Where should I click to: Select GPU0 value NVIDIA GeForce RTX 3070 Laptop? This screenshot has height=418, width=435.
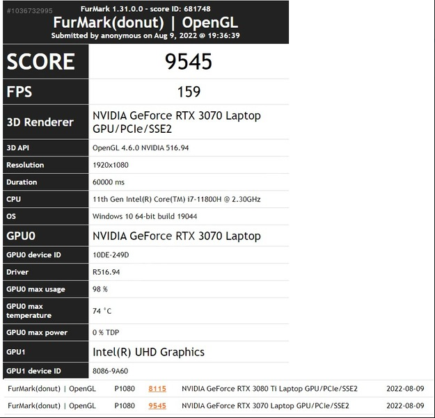177,236
